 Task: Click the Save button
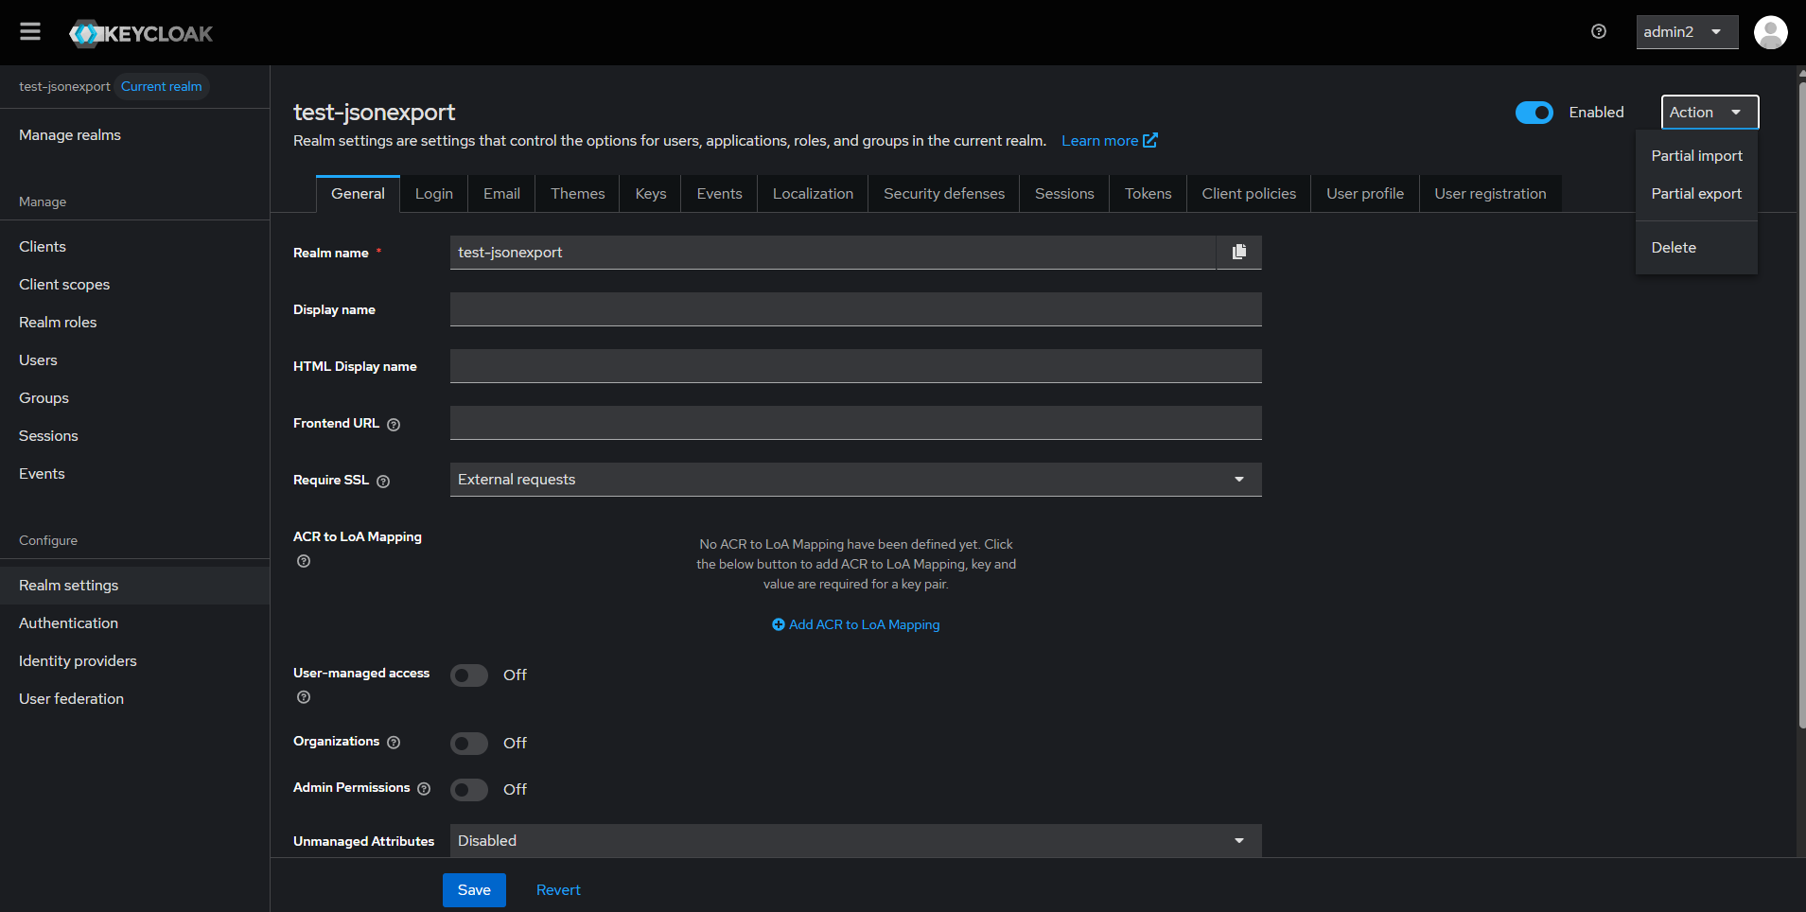474,890
